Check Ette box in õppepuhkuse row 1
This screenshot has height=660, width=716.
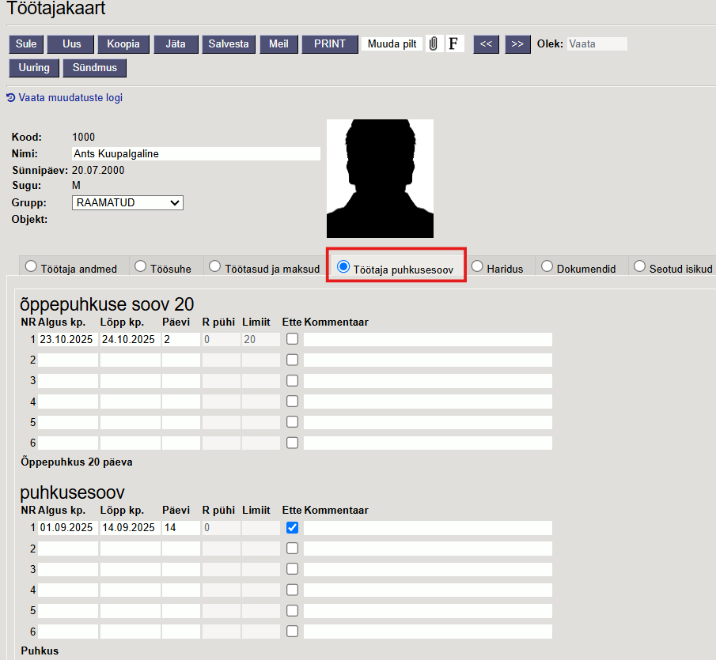(293, 339)
